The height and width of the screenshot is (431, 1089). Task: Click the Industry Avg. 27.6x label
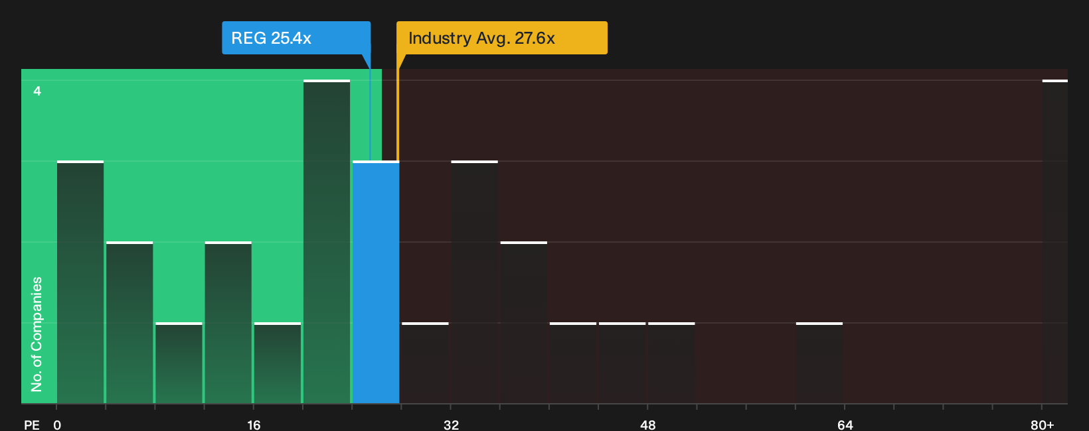(x=502, y=38)
